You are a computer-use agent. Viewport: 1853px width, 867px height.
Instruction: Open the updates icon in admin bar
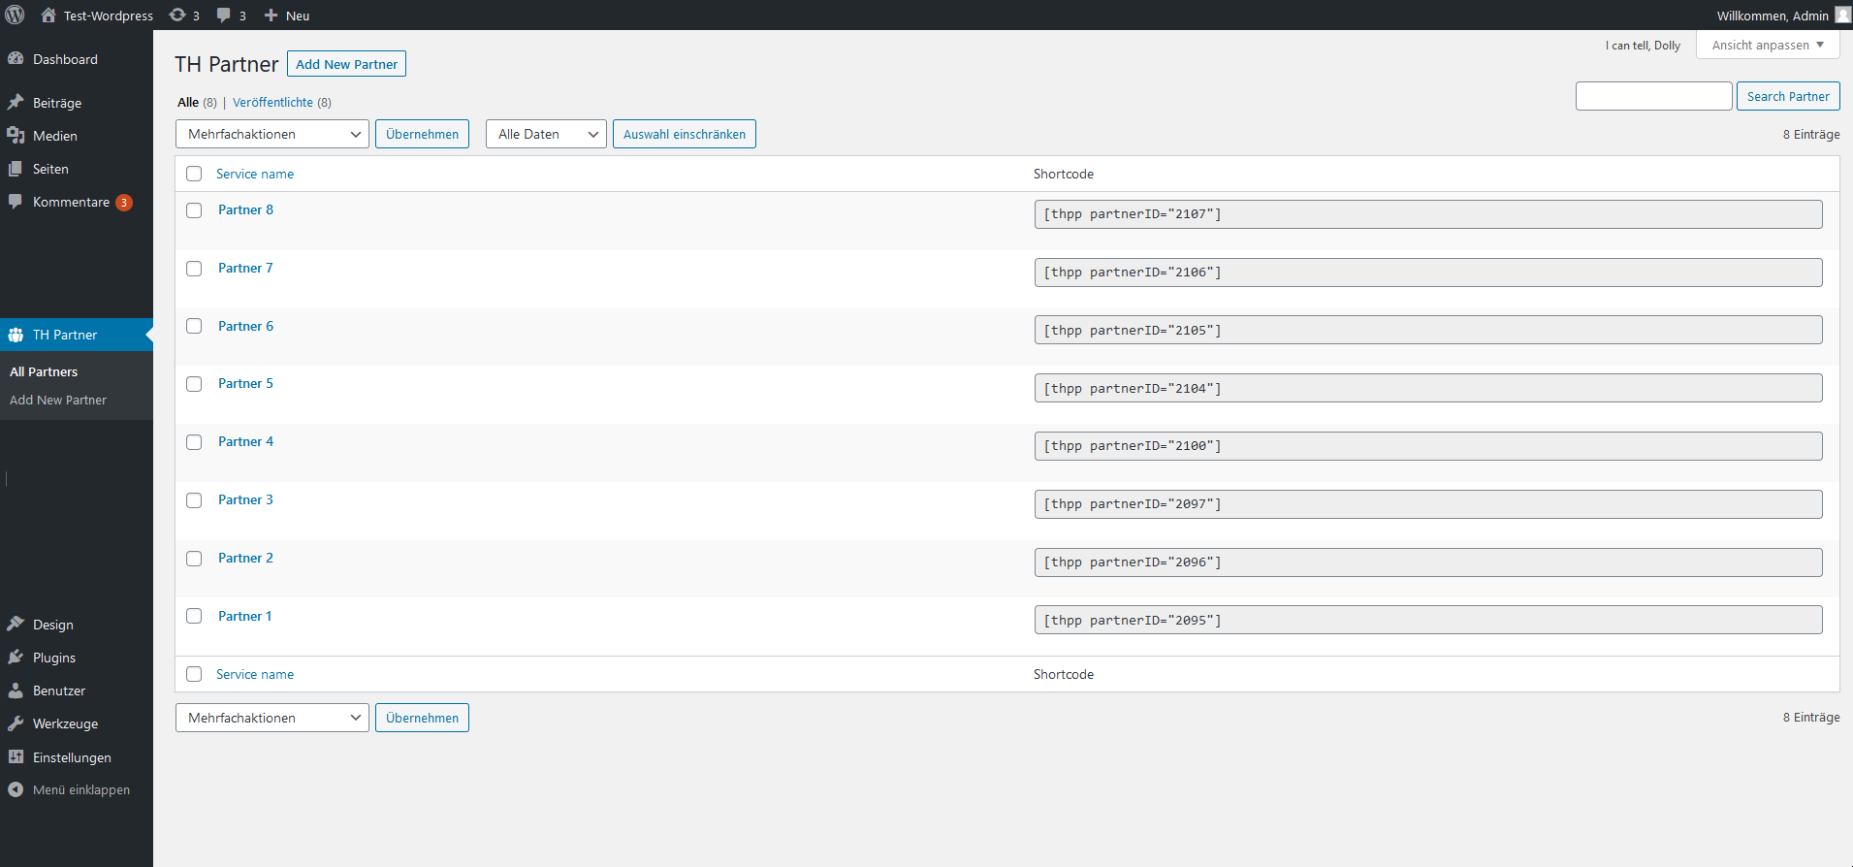point(177,15)
